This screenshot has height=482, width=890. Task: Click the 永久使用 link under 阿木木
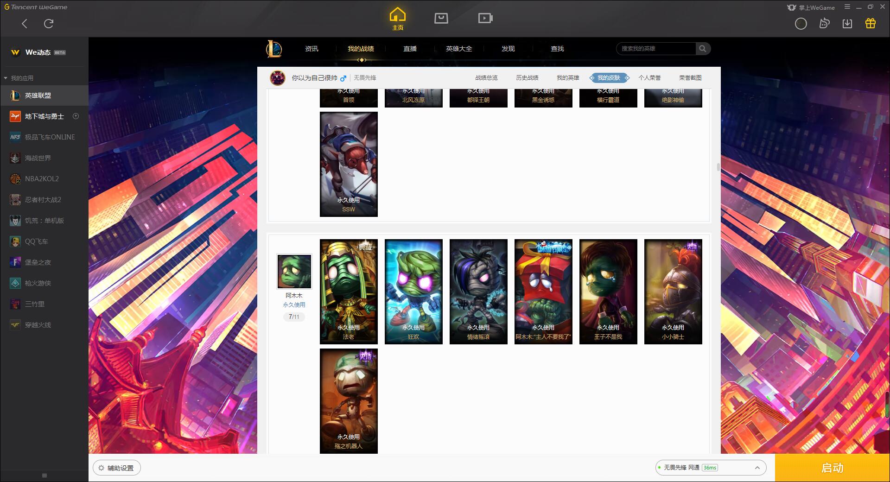[x=294, y=305]
